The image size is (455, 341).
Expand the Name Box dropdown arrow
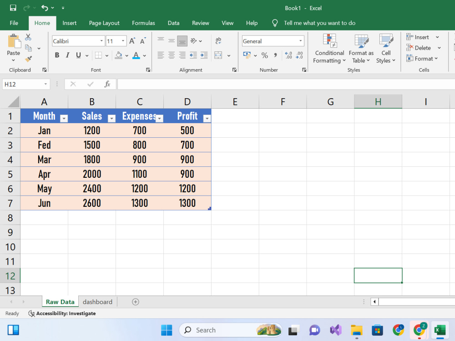(x=45, y=84)
